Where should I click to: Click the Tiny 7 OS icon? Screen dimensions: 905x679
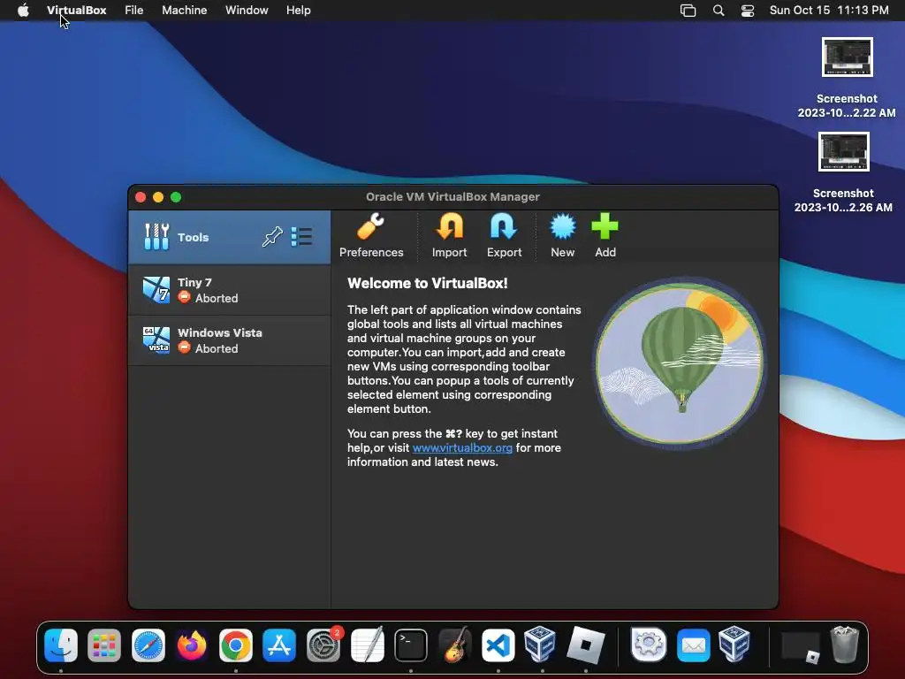point(156,290)
